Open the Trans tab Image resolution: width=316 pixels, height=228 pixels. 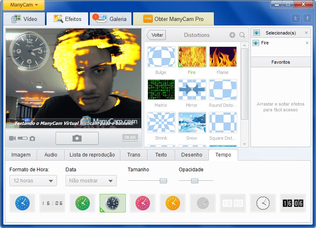[134, 155]
